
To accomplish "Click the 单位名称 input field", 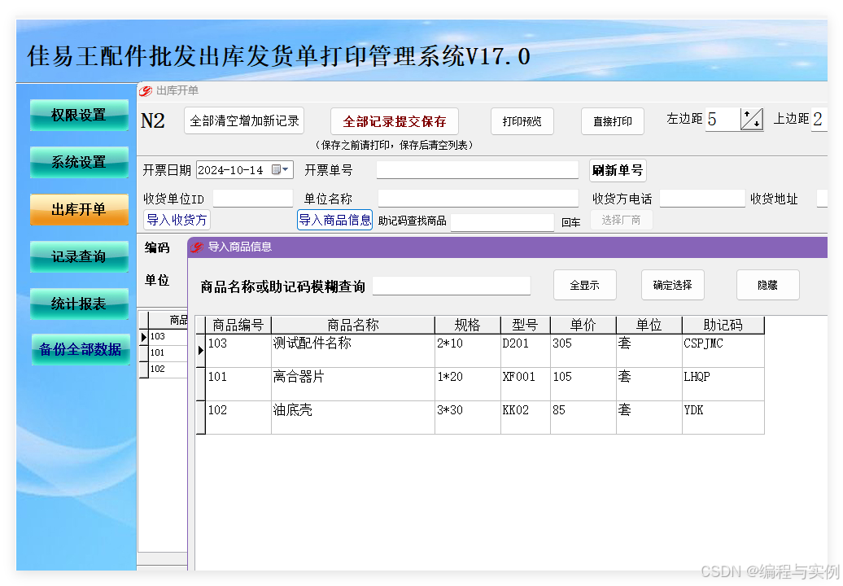I will [x=478, y=199].
